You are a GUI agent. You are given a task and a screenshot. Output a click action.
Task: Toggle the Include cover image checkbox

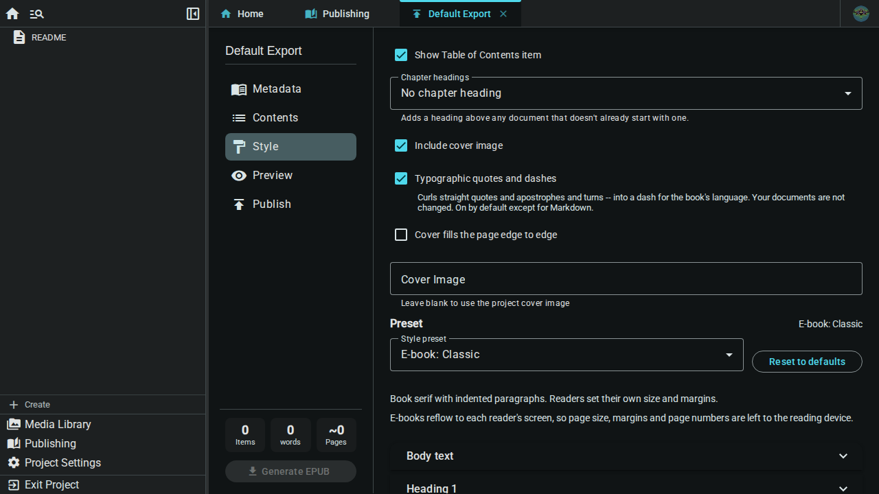[x=401, y=145]
